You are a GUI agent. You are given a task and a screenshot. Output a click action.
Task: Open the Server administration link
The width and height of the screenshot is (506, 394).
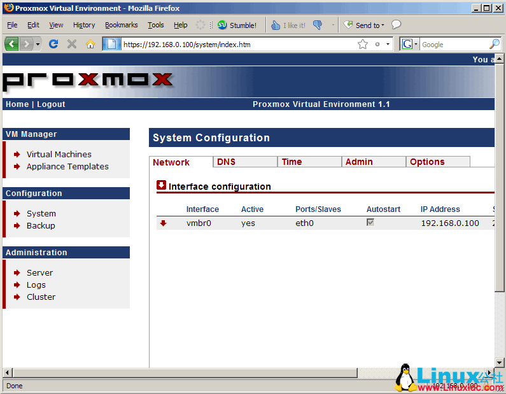(39, 272)
